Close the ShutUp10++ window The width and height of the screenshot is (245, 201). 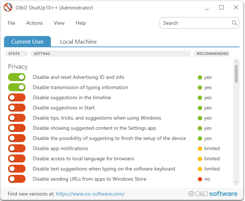pos(236,7)
